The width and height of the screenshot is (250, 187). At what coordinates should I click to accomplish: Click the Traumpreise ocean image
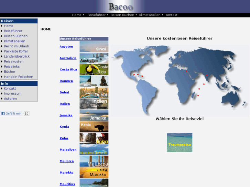click(180, 143)
